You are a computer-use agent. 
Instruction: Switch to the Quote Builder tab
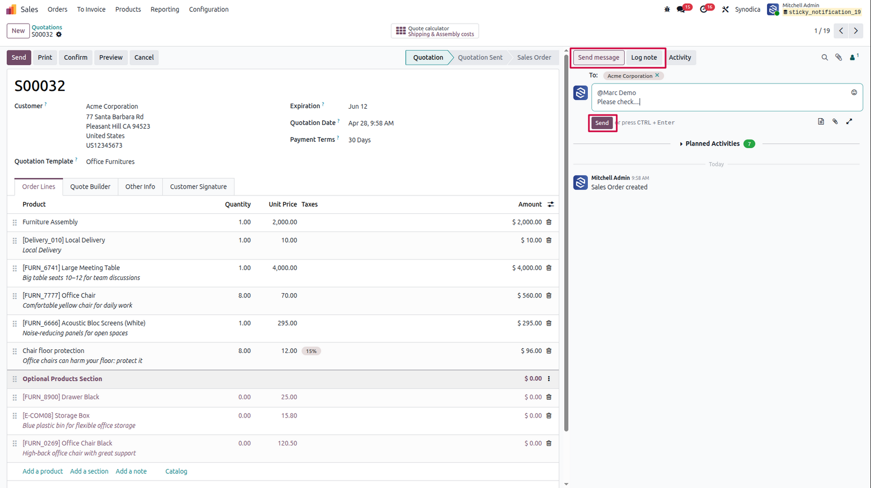coord(90,187)
